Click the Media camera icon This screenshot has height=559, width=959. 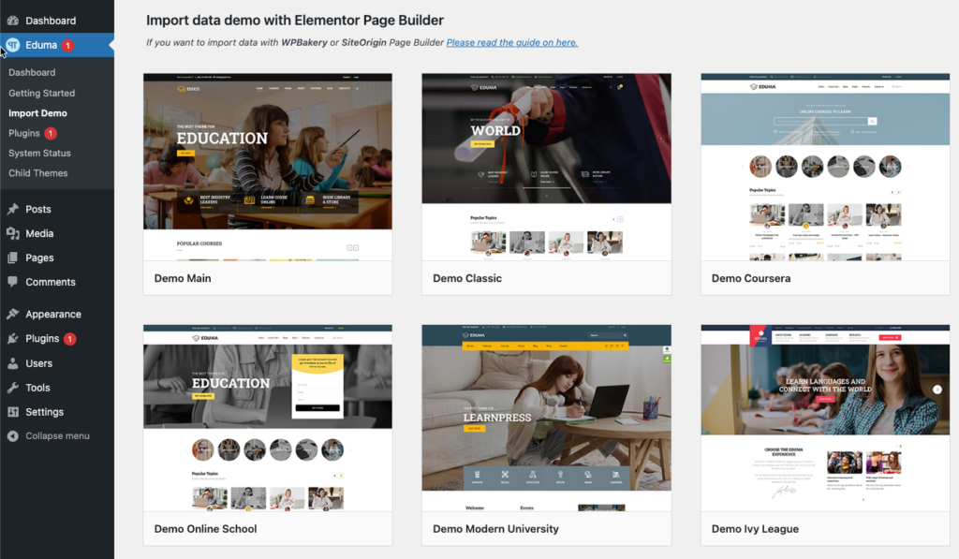13,233
